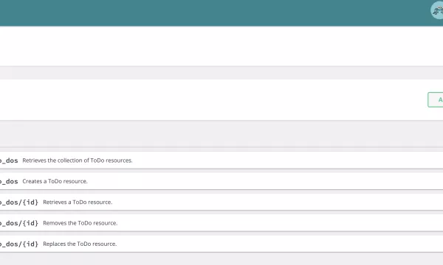Click the '_dos' path of the collection endpoint
The image size is (443, 265).
click(x=9, y=160)
